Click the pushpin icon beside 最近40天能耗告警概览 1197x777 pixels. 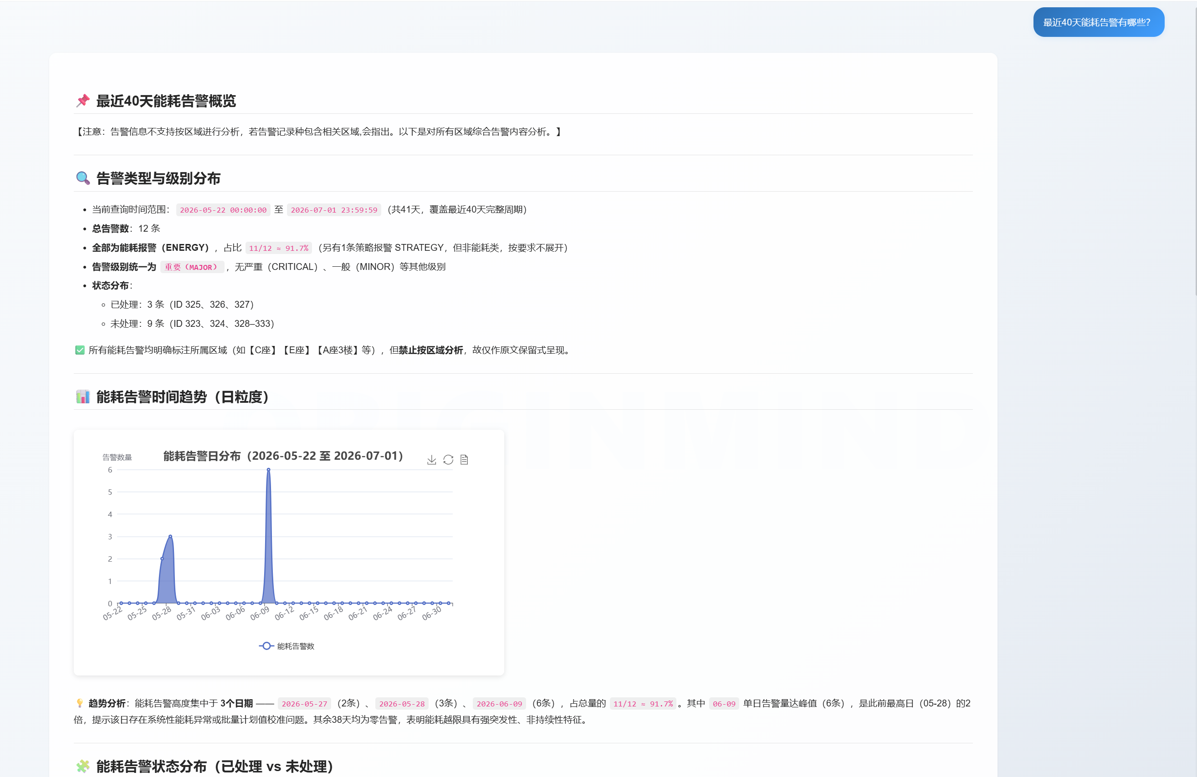tap(83, 101)
